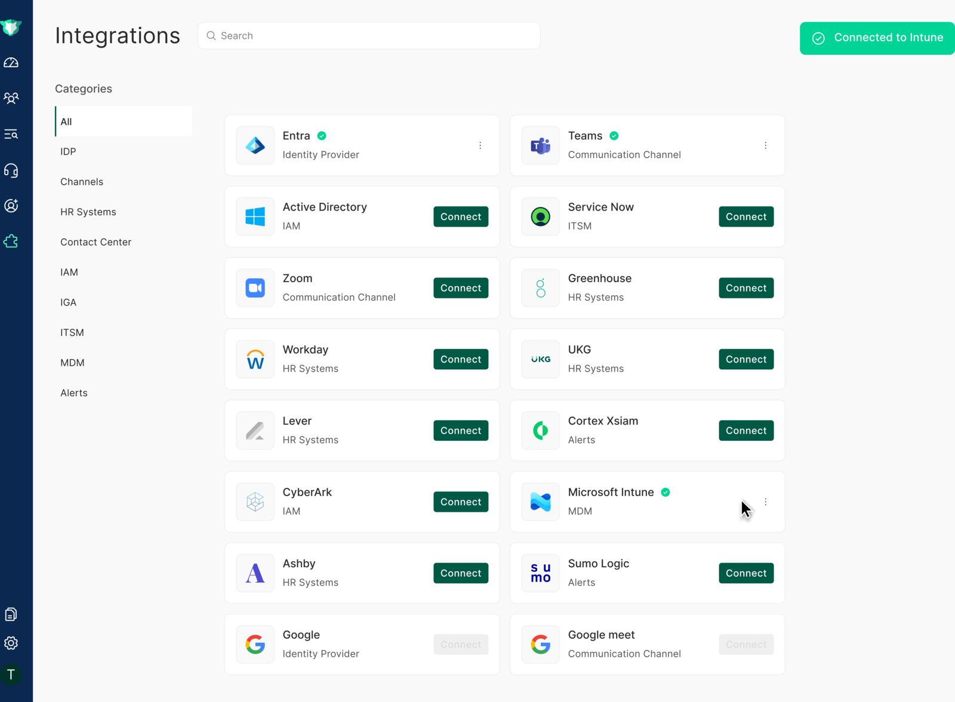Connect the Workday integration
This screenshot has width=955, height=702.
click(461, 359)
